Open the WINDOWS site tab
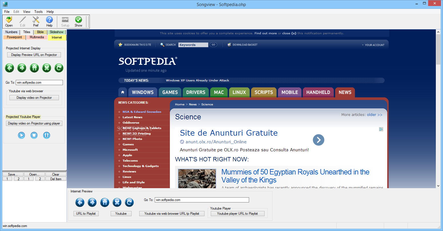 [143, 92]
